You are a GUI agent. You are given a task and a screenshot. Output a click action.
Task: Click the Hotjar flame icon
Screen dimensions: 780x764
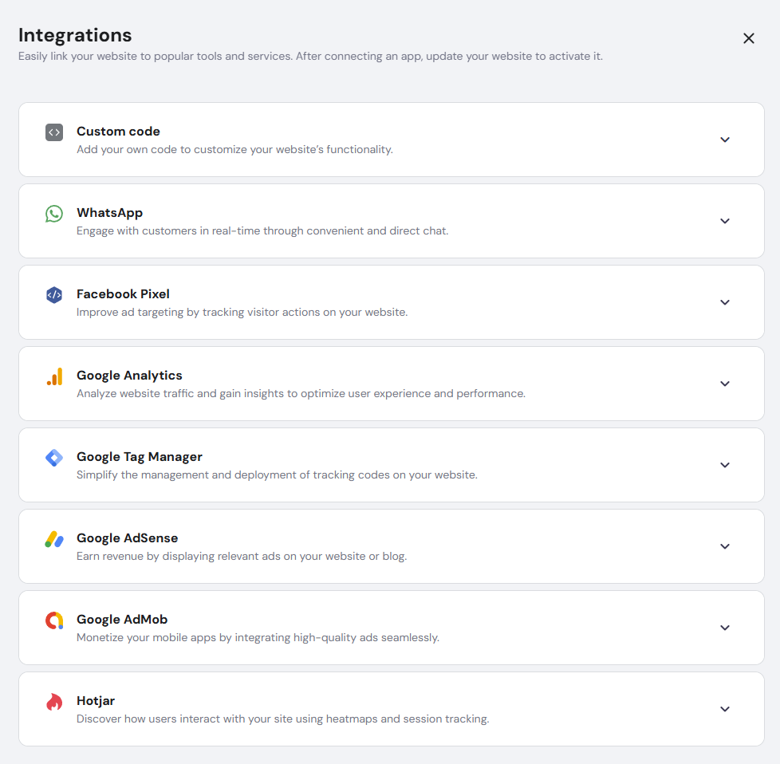(x=54, y=702)
